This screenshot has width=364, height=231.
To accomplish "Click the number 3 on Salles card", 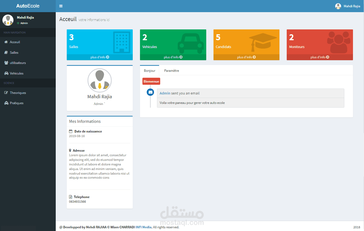I will (71, 37).
